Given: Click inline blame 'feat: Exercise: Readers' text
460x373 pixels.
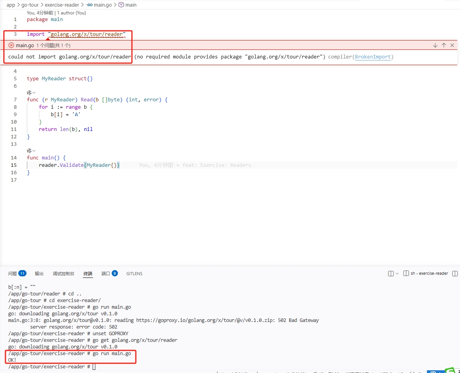Looking at the screenshot, I should [217, 165].
